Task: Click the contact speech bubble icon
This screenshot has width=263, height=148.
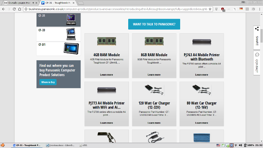Action: tap(257, 55)
